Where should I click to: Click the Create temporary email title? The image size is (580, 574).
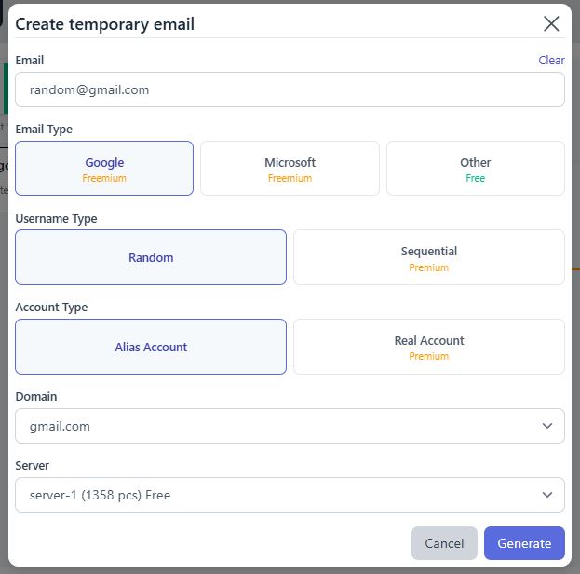coord(104,24)
